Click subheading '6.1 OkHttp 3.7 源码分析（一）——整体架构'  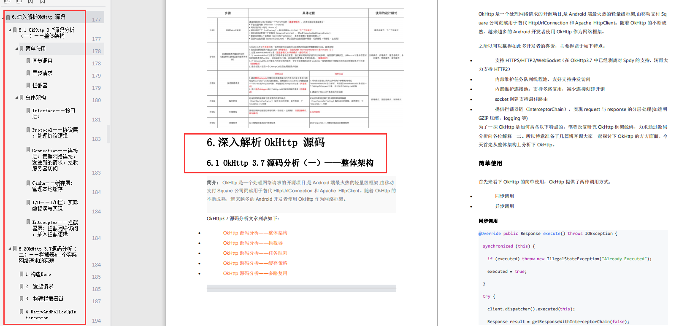(290, 163)
